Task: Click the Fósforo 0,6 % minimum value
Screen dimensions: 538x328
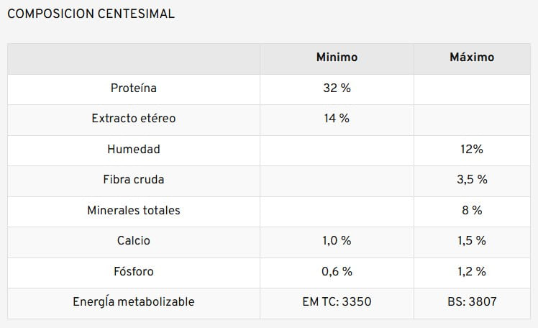Action: tap(337, 272)
